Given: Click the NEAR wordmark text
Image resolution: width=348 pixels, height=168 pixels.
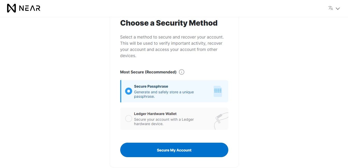Looking at the screenshot, I should point(30,8).
